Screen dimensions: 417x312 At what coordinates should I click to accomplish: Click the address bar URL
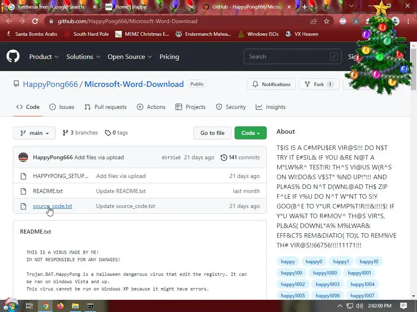[127, 21]
